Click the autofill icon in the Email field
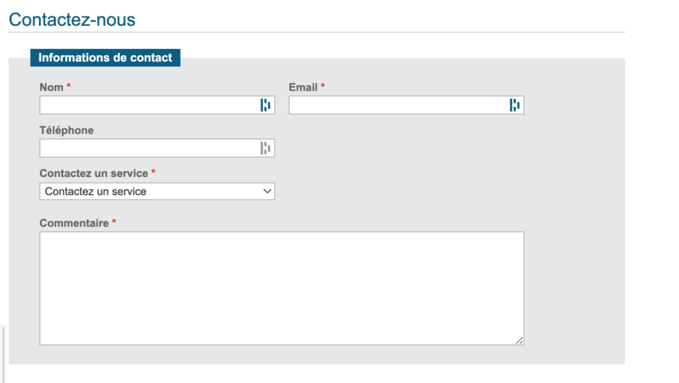This screenshot has width=679, height=383. [515, 105]
